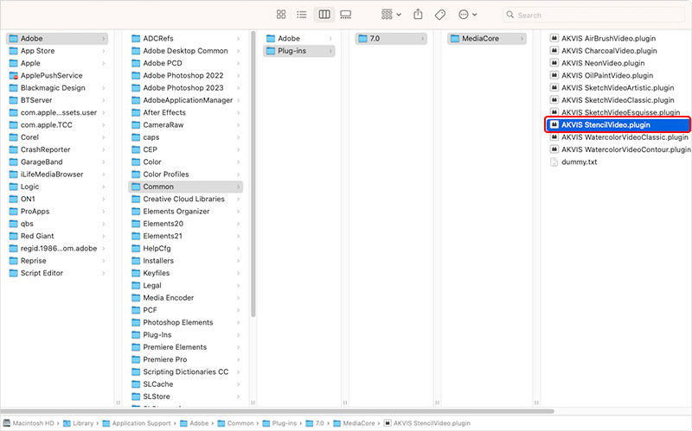Image resolution: width=692 pixels, height=431 pixels.
Task: Switch to gallery view
Action: [x=345, y=15]
